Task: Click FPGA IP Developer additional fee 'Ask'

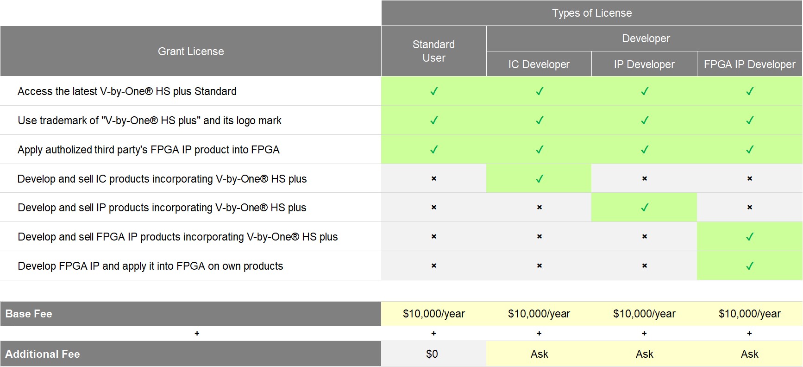Action: coord(750,354)
